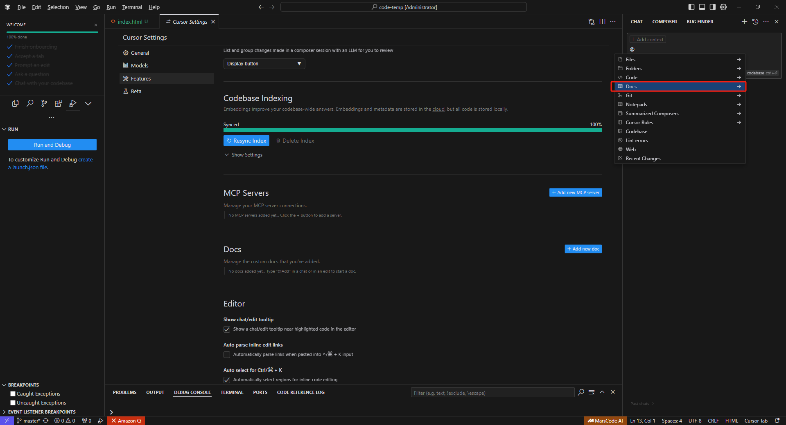Click the open changes icon in editor toolbar
This screenshot has height=425, width=786.
pyautogui.click(x=592, y=22)
